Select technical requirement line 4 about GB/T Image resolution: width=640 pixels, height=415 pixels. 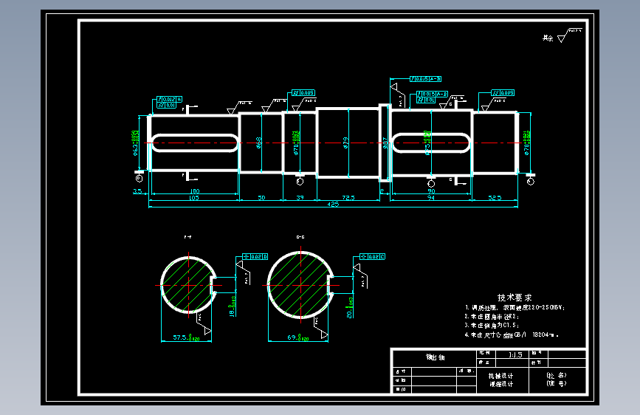[x=512, y=335]
